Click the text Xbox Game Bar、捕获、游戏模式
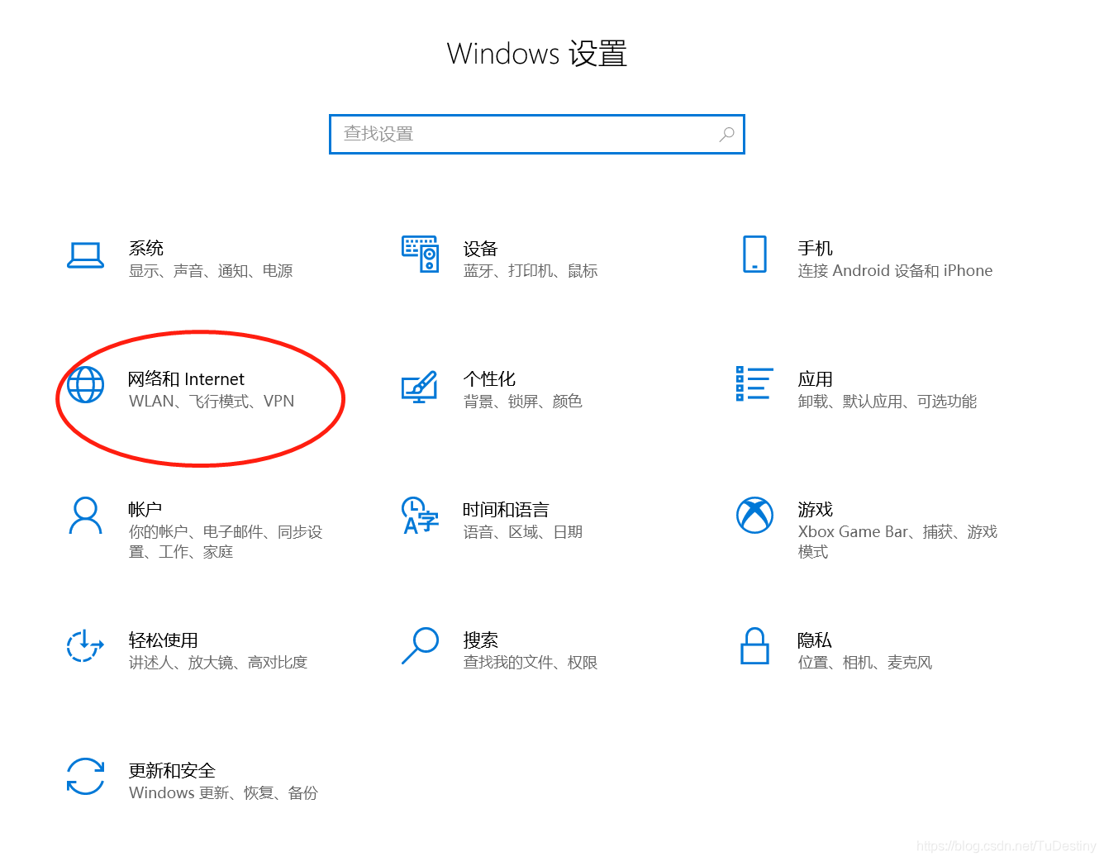This screenshot has width=1104, height=861. click(x=898, y=542)
